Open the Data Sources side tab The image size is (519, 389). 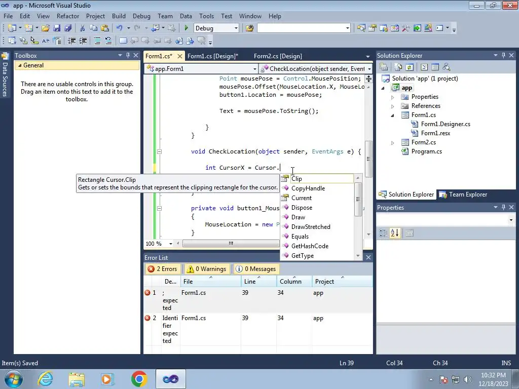tap(5, 75)
